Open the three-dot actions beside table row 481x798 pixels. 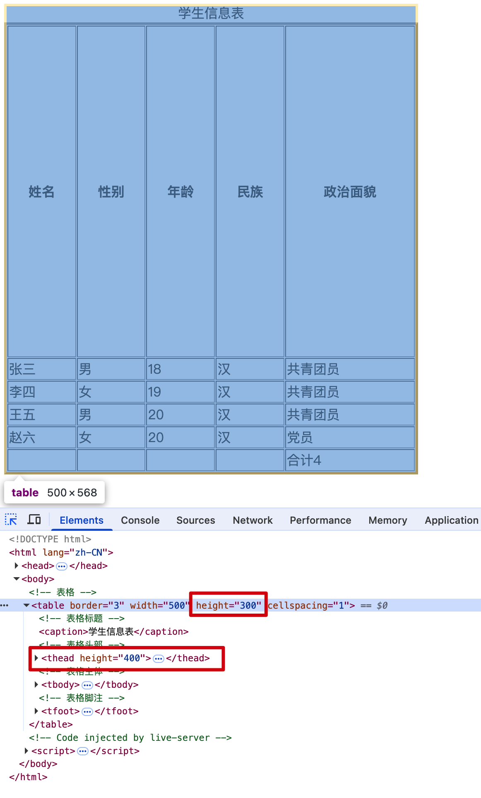coord(4,605)
